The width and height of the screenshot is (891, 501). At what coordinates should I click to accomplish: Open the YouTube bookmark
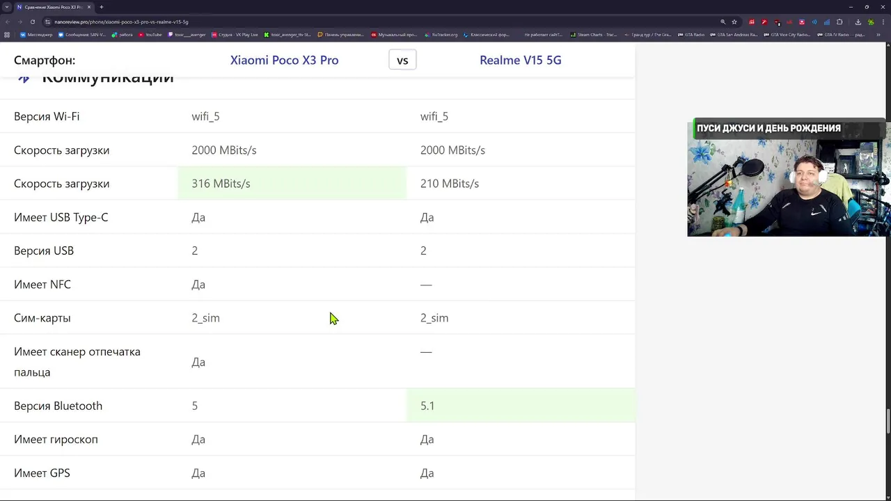150,34
